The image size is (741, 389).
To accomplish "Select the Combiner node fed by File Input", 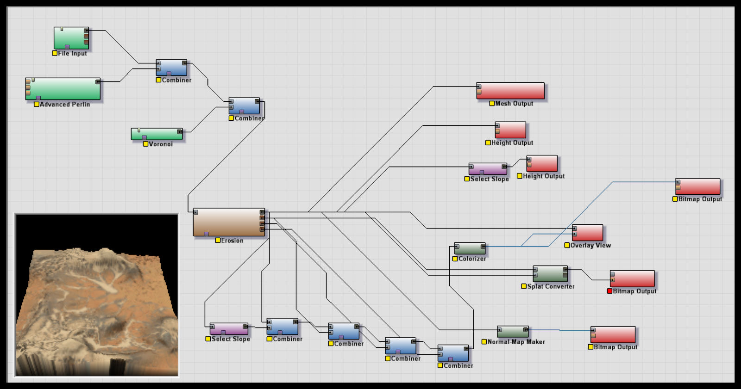I will 171,67.
